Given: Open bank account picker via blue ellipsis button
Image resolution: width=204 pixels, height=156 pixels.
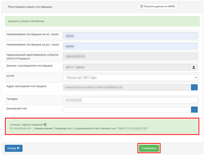Looking at the screenshot, I should coord(195,110).
